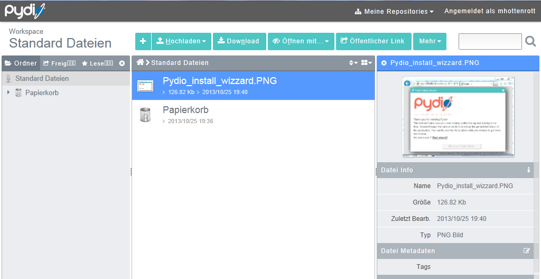Click the Typ value PNG Bild
This screenshot has width=541, height=279.
(x=450, y=235)
